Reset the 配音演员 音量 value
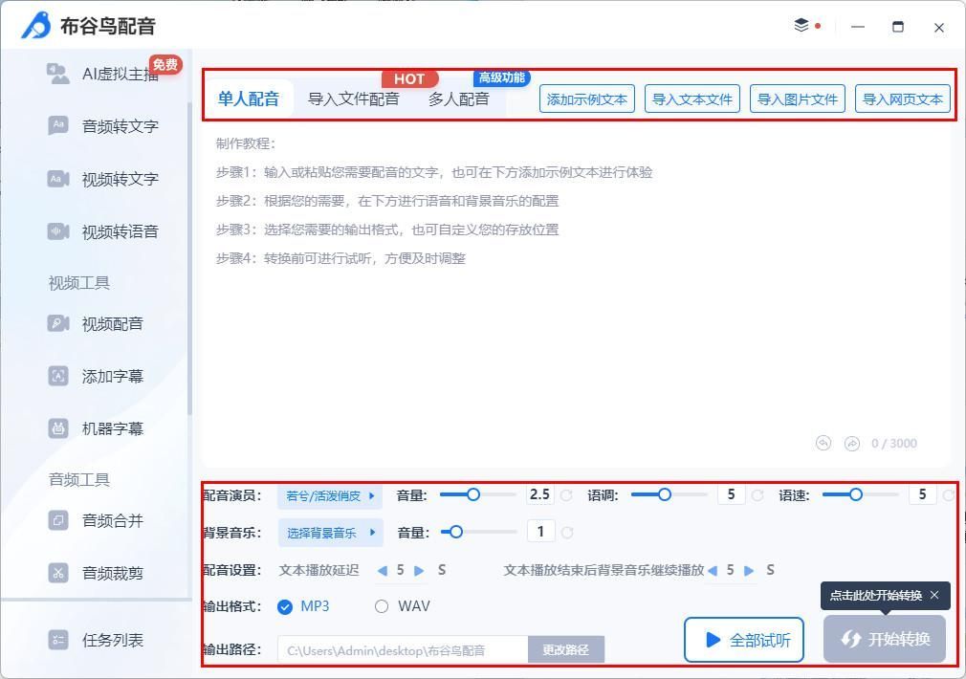Screen dimensions: 966x679 click(567, 494)
